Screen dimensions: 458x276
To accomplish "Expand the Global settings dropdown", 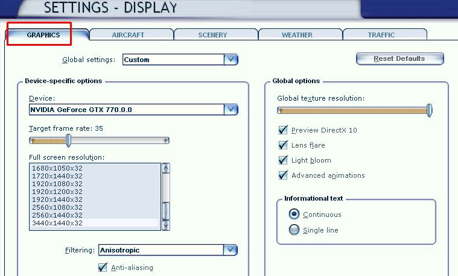I will tap(231, 60).
